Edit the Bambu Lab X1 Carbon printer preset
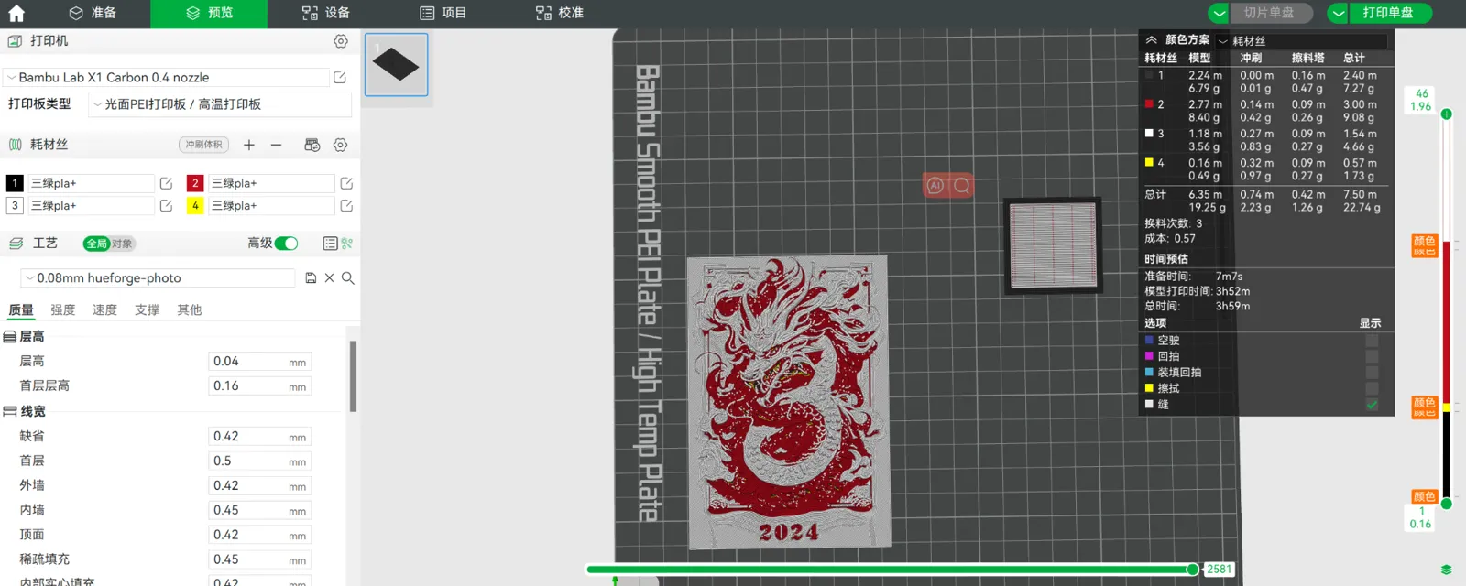This screenshot has width=1466, height=586. (x=340, y=78)
